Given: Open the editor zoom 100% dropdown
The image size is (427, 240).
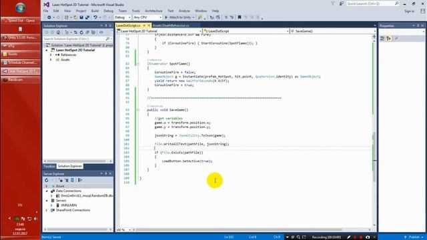Looking at the screenshot, I should click(129, 230).
